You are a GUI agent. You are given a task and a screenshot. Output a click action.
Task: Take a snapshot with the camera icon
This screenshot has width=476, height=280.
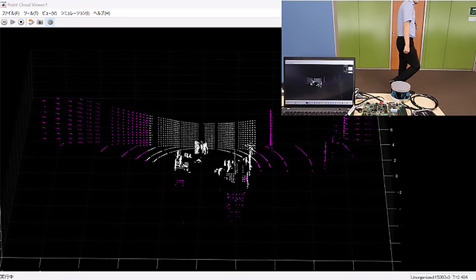40,22
